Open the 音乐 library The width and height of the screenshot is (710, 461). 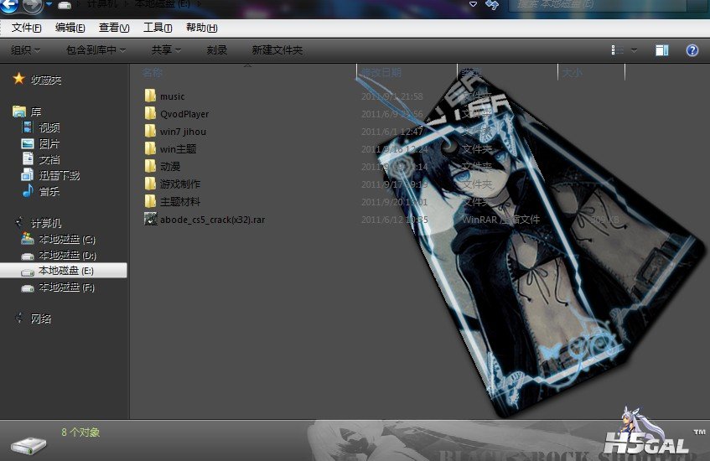[x=49, y=191]
